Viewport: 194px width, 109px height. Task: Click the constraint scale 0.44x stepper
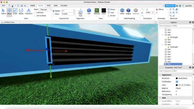pyautogui.click(x=153, y=12)
